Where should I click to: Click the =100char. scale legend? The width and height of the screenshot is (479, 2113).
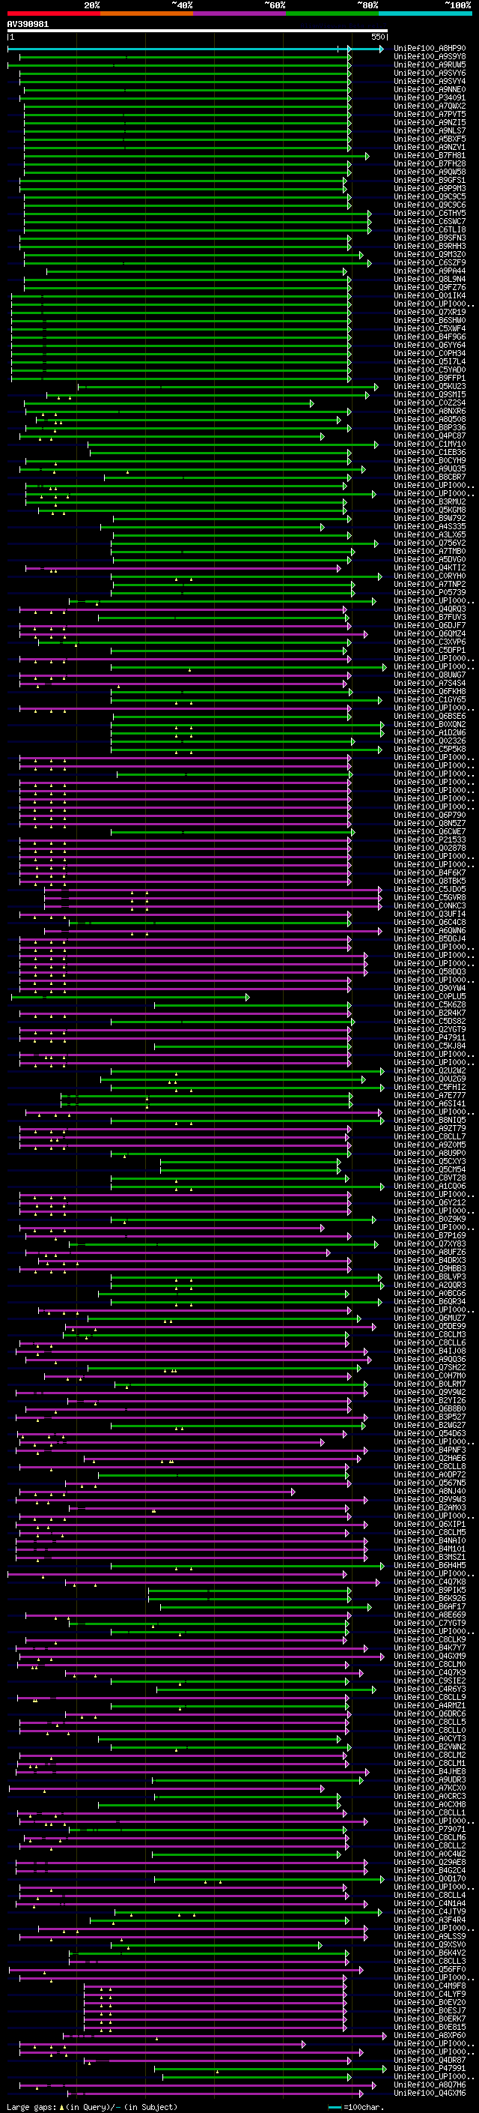pos(356,2106)
